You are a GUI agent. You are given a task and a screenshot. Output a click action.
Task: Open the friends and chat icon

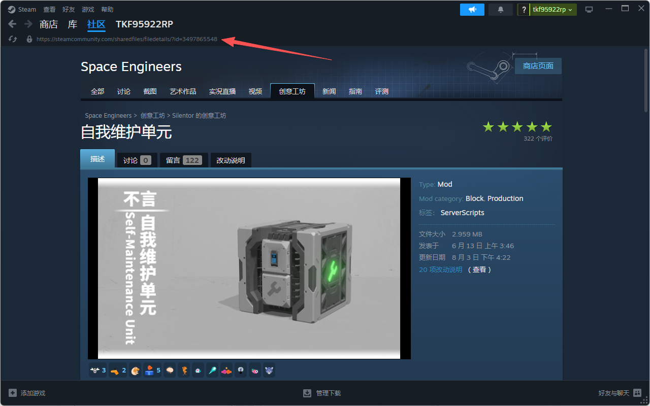coord(637,393)
